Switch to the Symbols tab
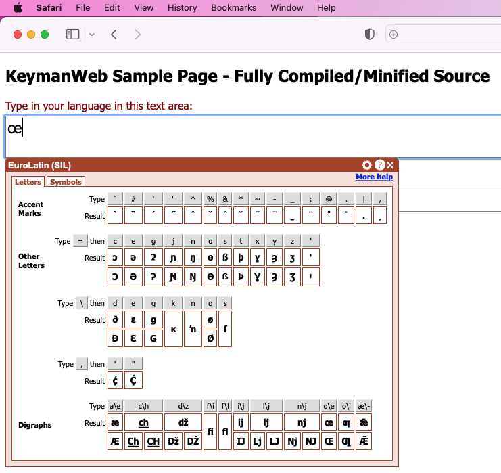The image size is (501, 473). tap(66, 181)
